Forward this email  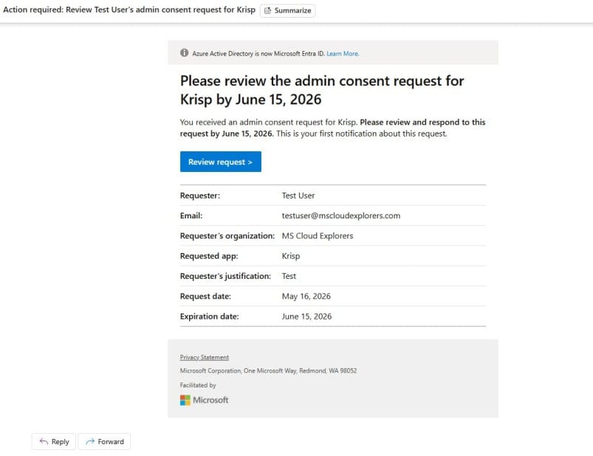click(x=104, y=442)
